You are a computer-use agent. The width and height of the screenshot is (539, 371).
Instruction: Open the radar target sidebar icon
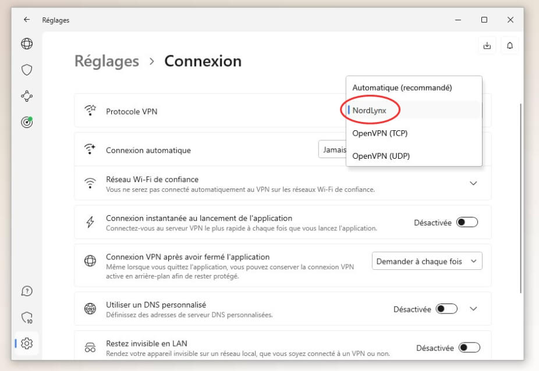coord(27,122)
